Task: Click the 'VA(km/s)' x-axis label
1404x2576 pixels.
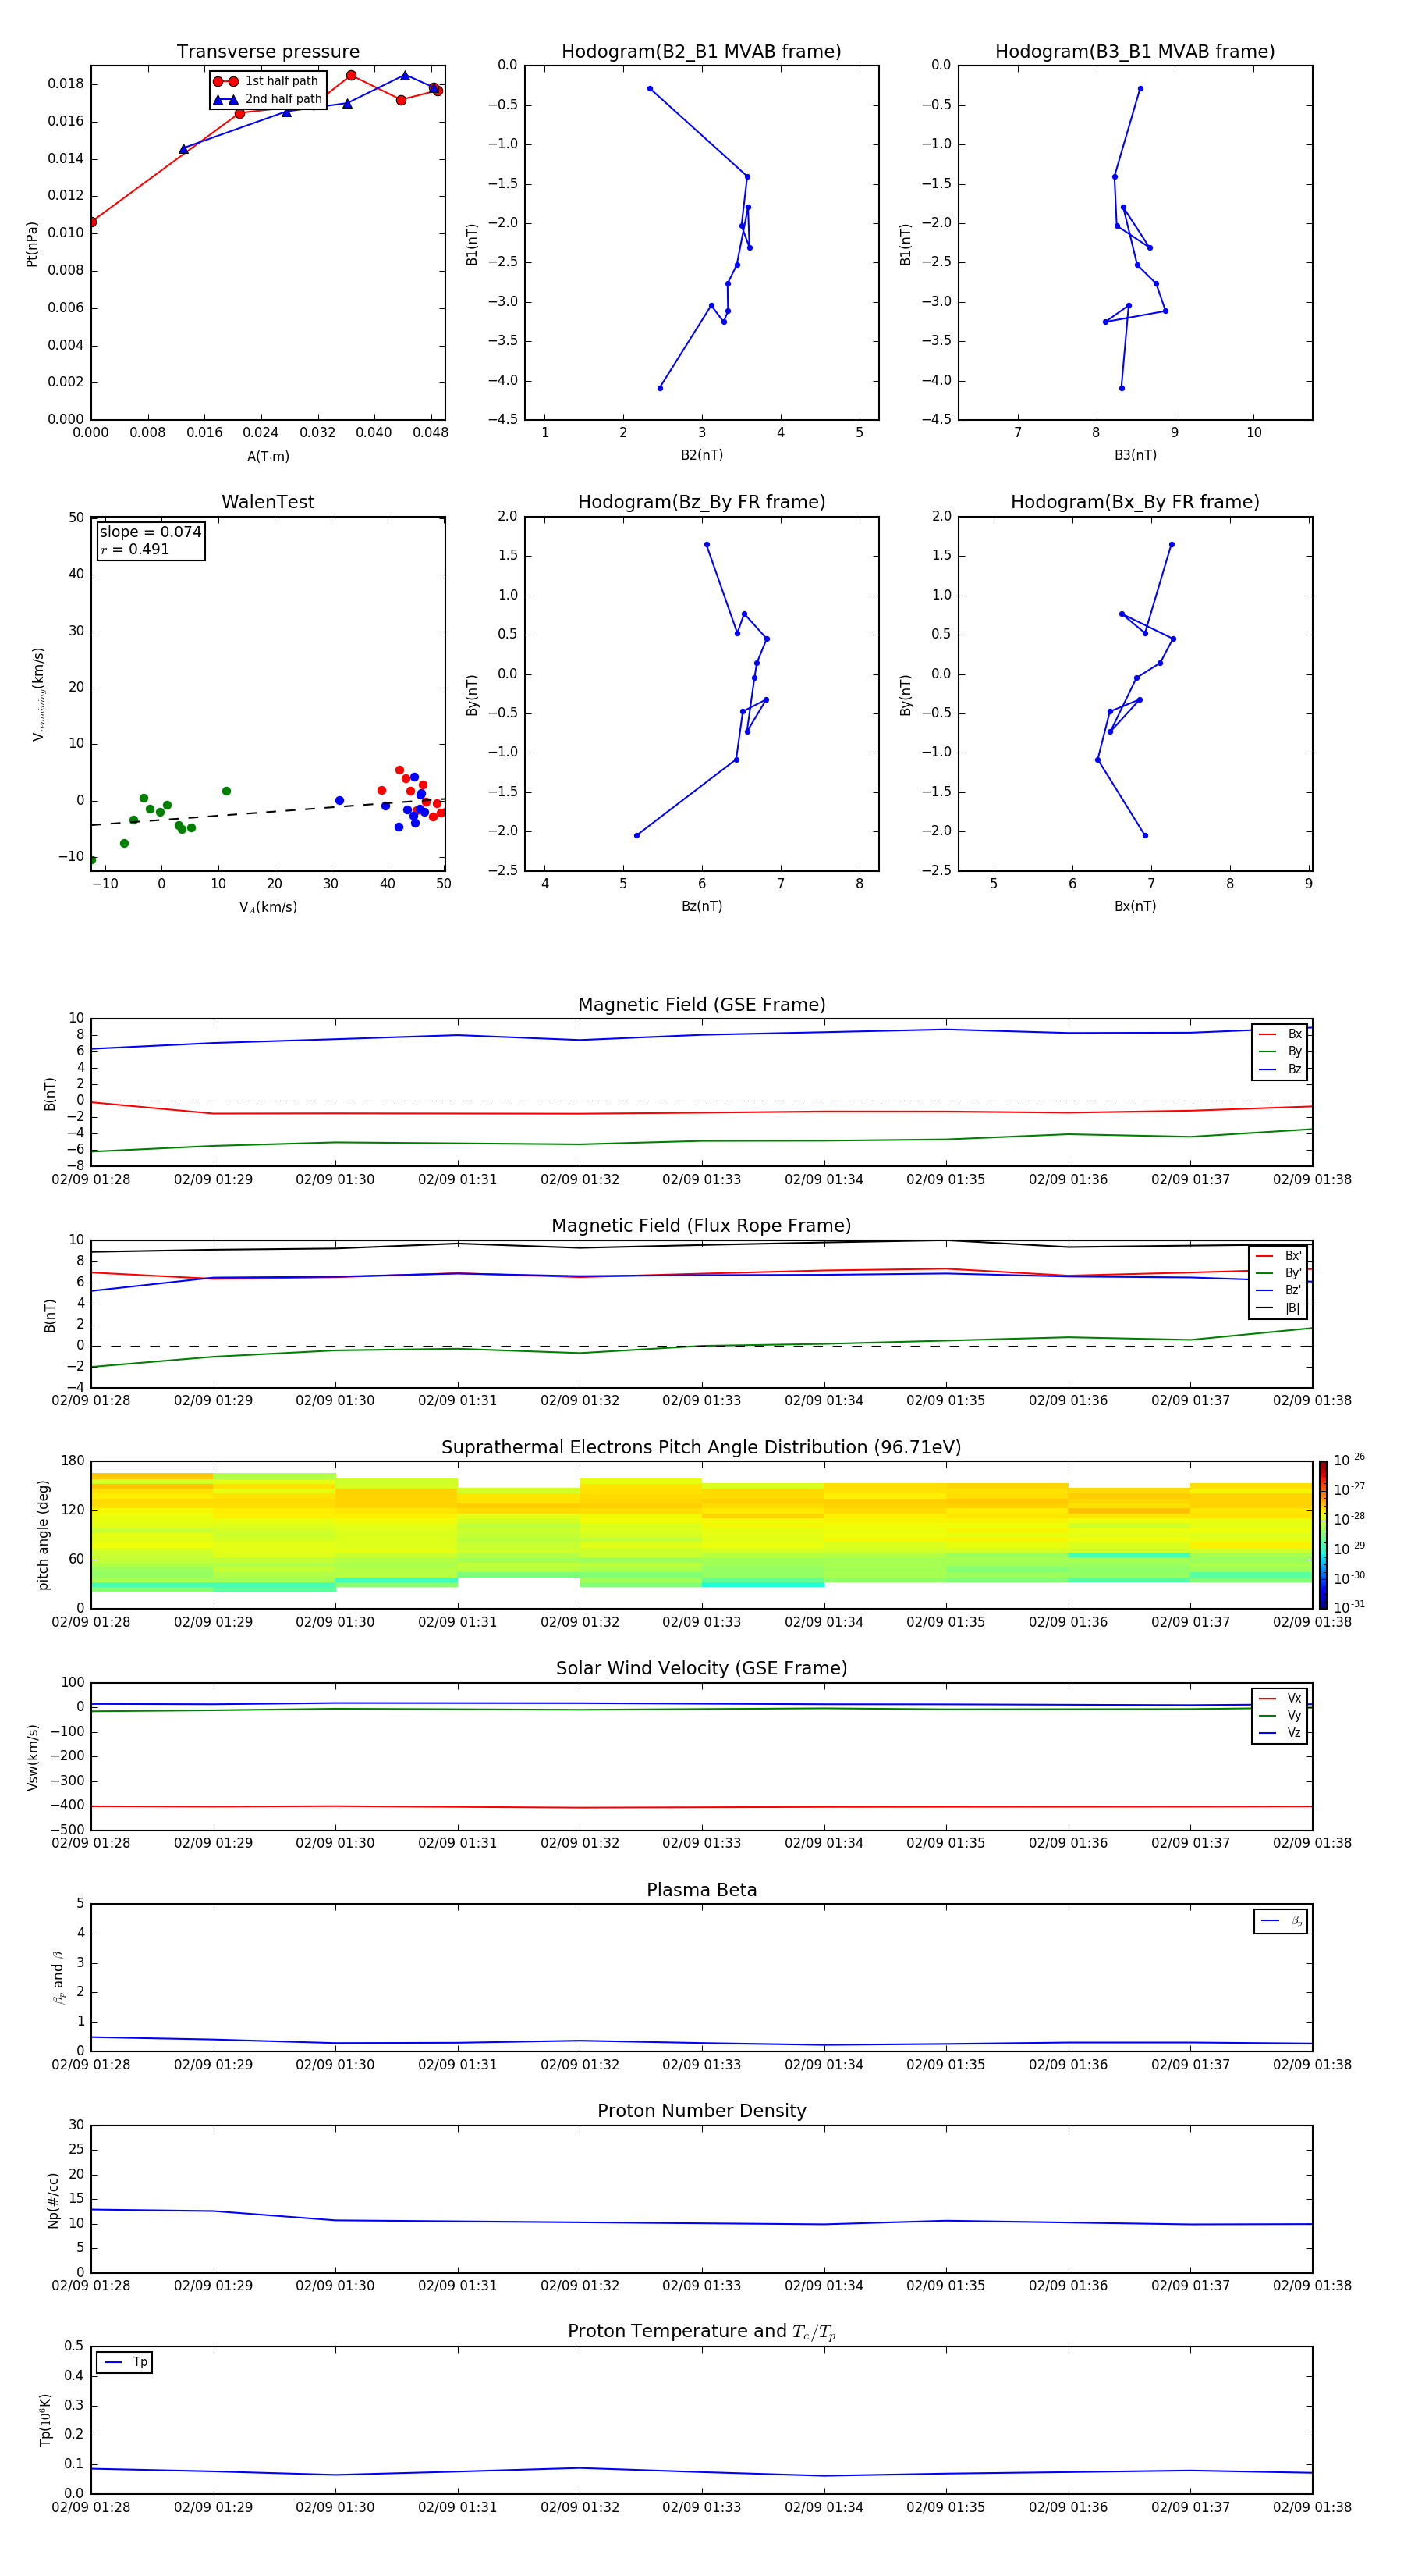Action: [x=268, y=907]
